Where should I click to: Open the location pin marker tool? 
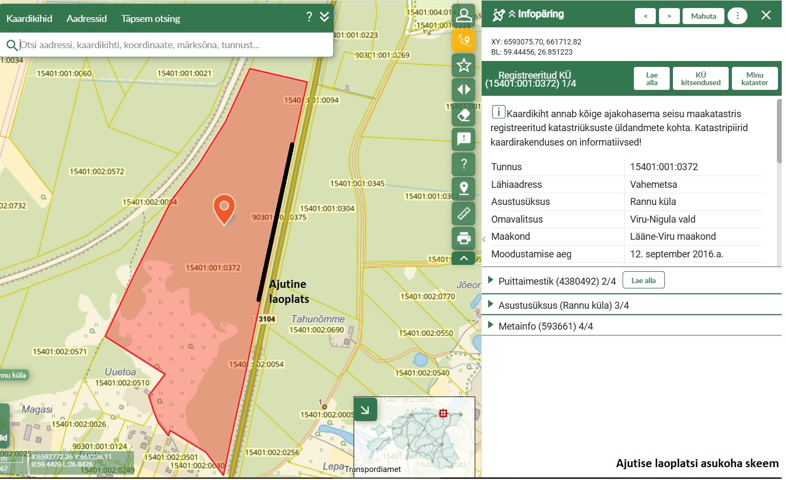click(463, 188)
